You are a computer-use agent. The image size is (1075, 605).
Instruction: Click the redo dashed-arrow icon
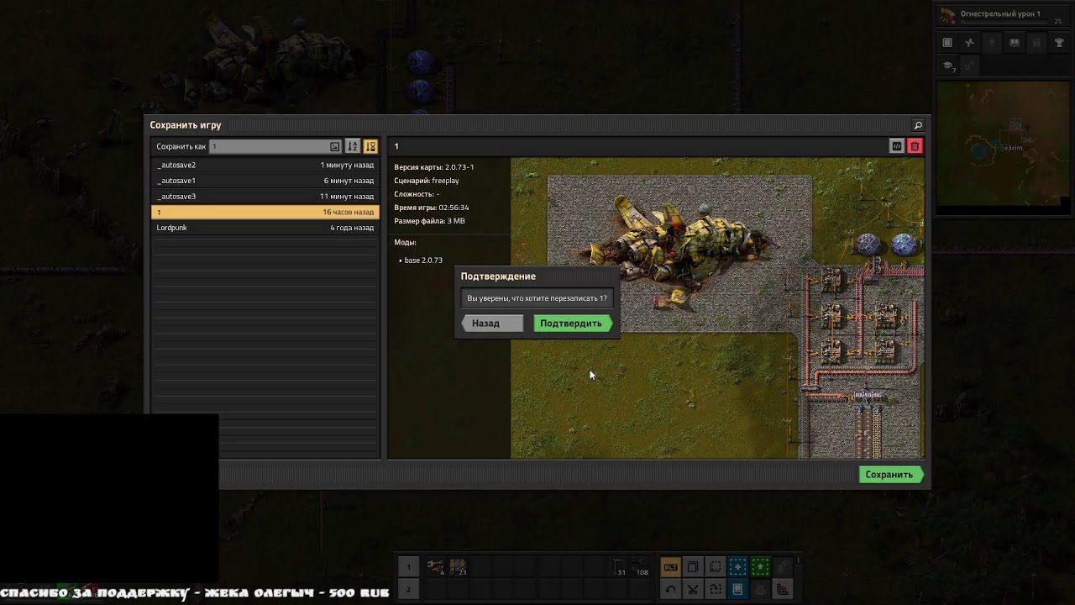tap(716, 589)
